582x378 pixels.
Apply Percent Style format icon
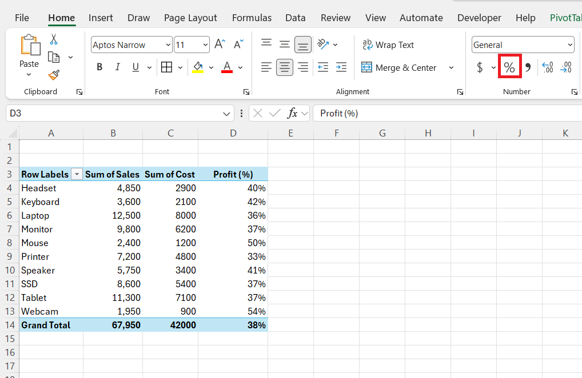(509, 67)
